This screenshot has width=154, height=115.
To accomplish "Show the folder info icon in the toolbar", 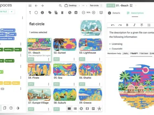I will pyautogui.click(x=42, y=13).
